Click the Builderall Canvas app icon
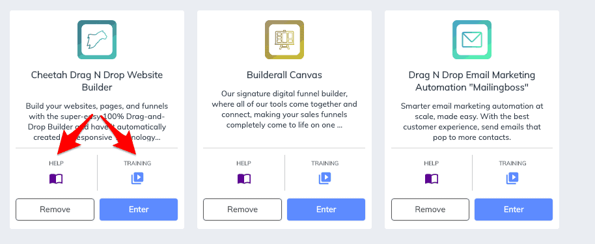The height and width of the screenshot is (244, 595). [284, 40]
